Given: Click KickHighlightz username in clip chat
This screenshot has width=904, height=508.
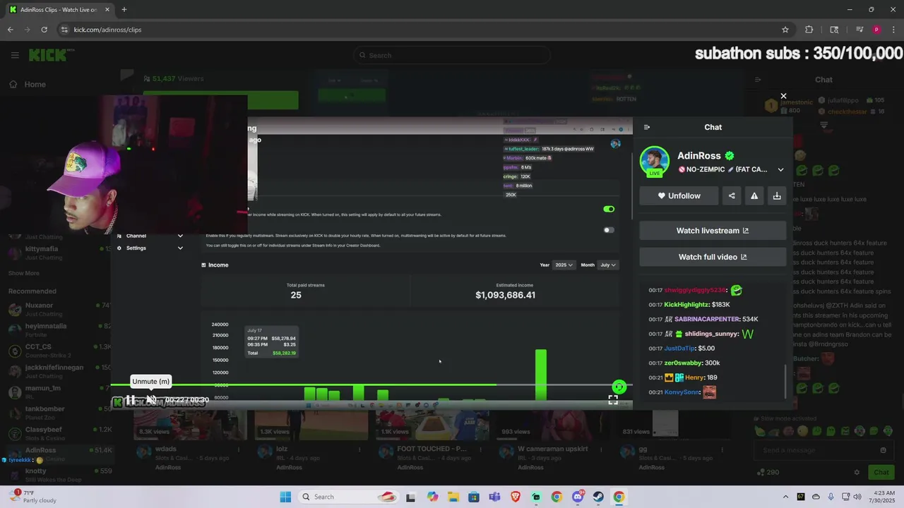Looking at the screenshot, I should click(x=686, y=305).
